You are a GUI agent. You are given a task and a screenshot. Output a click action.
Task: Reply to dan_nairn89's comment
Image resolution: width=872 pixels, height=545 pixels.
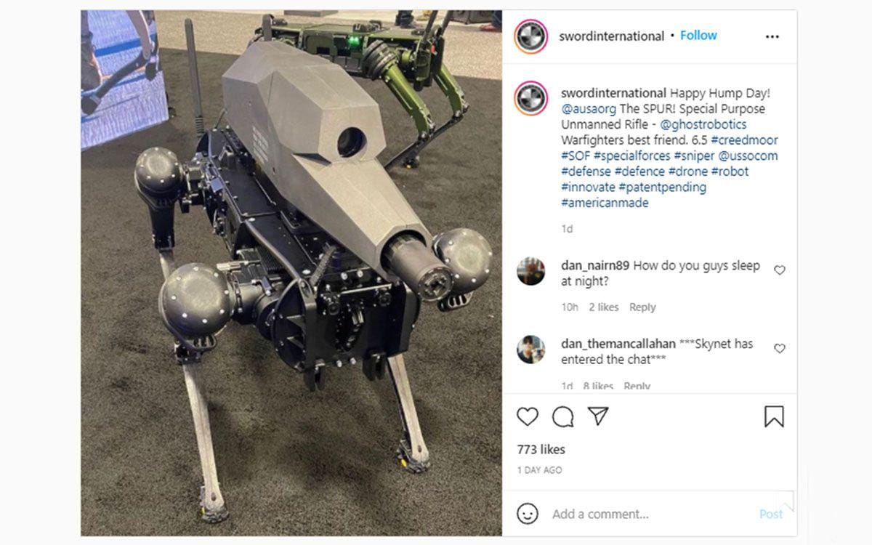coord(642,307)
